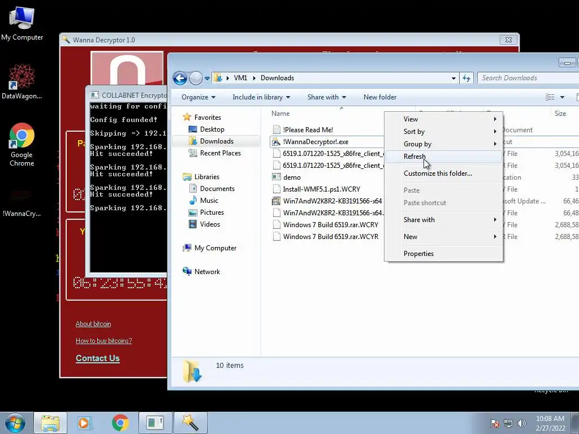Choose Properties from the context menu

(443, 254)
